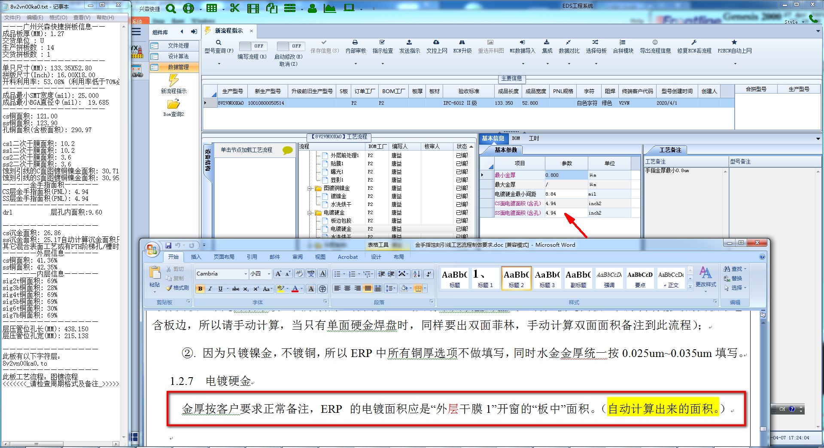Open 查看(V) menu in Notepad

coord(82,18)
